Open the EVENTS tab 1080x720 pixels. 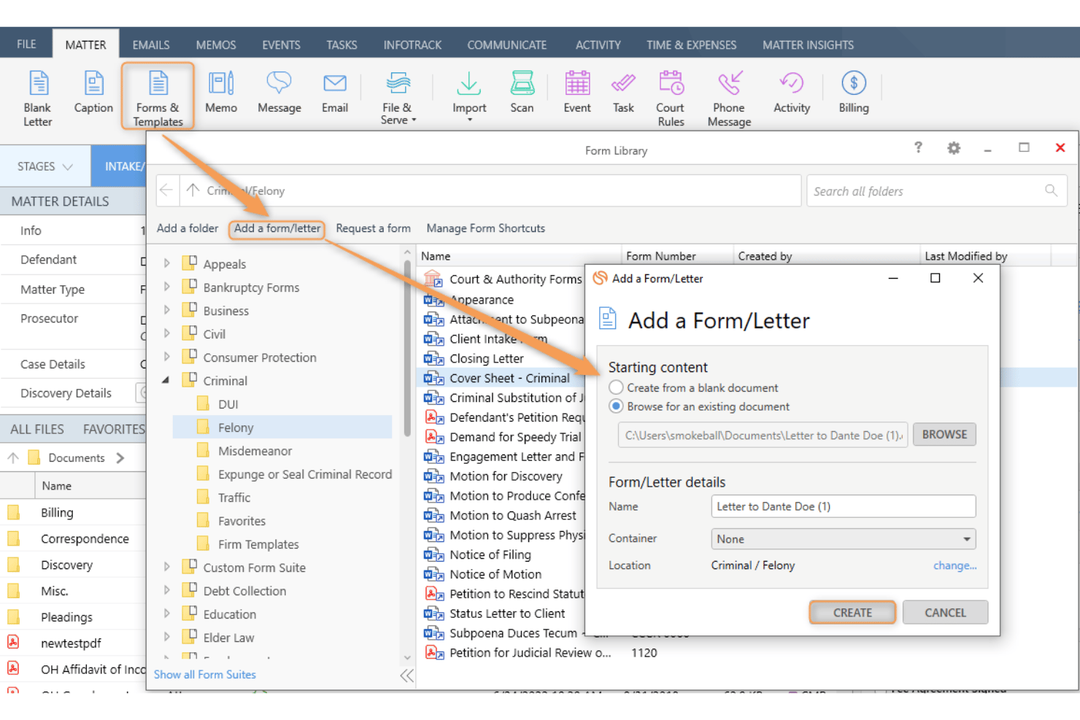tap(281, 44)
